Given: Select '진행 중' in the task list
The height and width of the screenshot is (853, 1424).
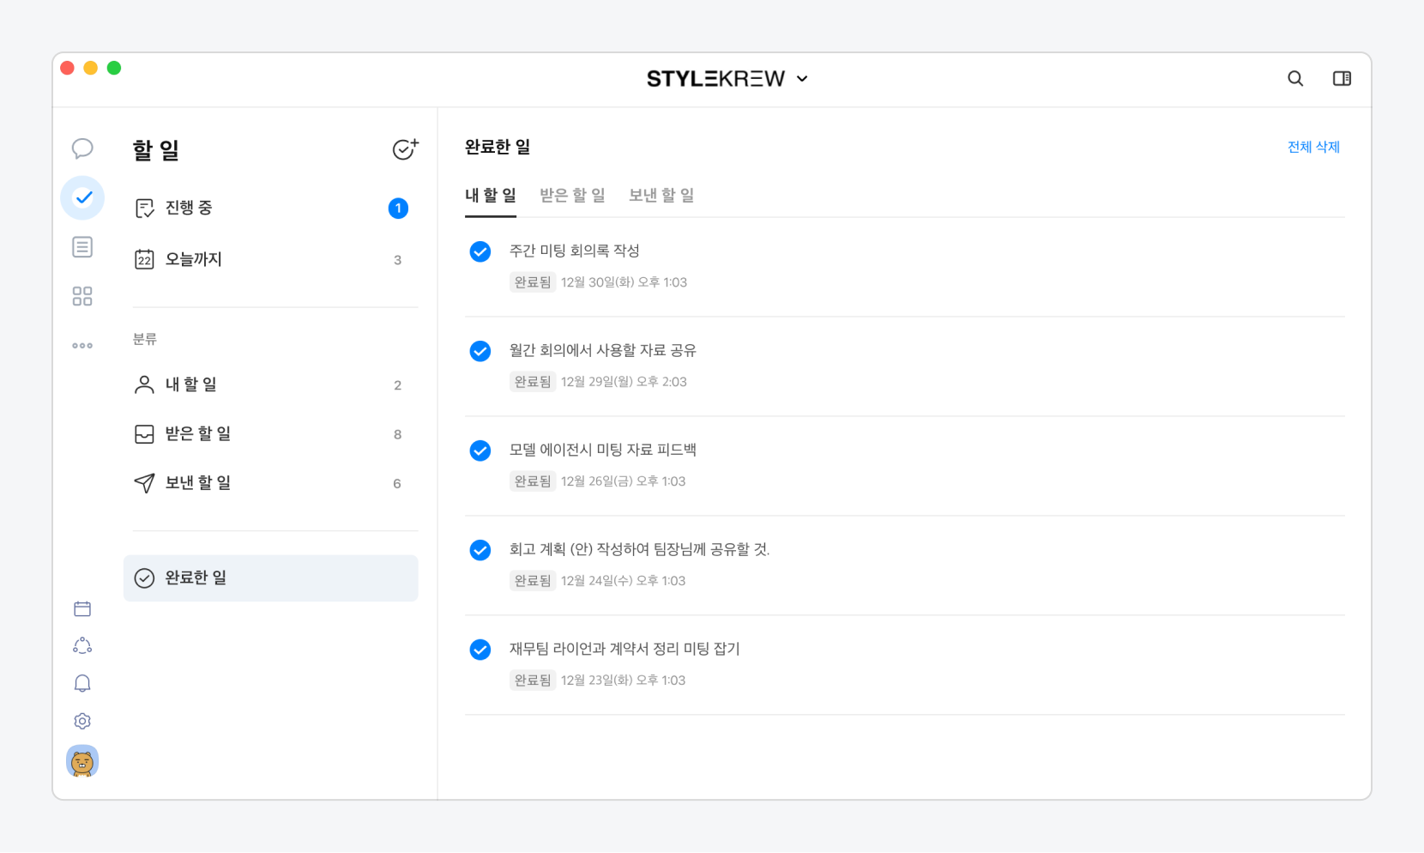Looking at the screenshot, I should 189,208.
